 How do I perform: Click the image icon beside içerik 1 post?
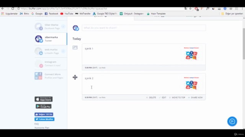click(x=75, y=48)
